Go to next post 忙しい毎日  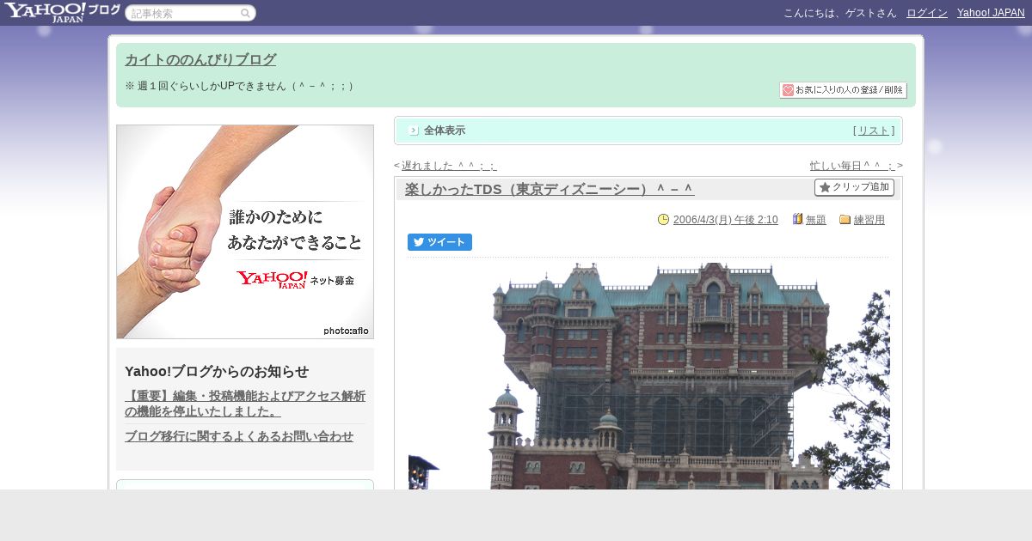click(852, 166)
